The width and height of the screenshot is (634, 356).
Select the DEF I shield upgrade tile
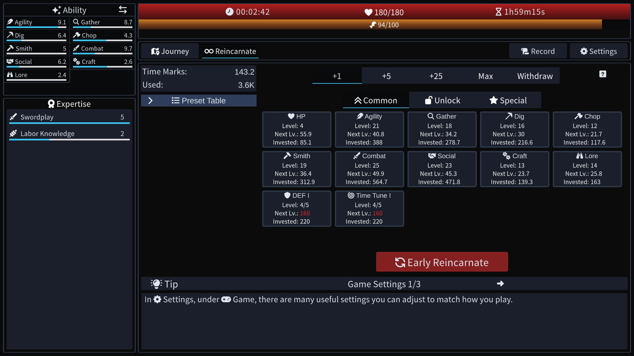coord(297,208)
